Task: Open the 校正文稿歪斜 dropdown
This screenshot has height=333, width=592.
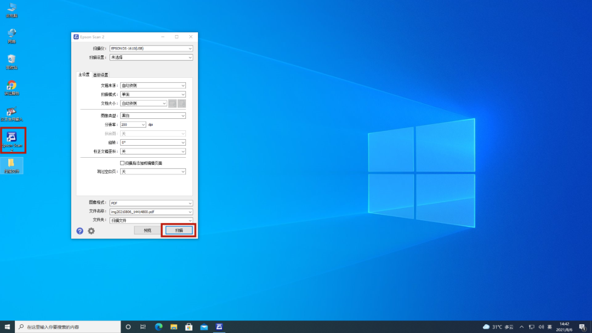Action: point(152,152)
